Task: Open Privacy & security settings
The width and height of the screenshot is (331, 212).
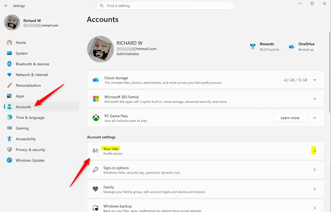Action: 42,150
